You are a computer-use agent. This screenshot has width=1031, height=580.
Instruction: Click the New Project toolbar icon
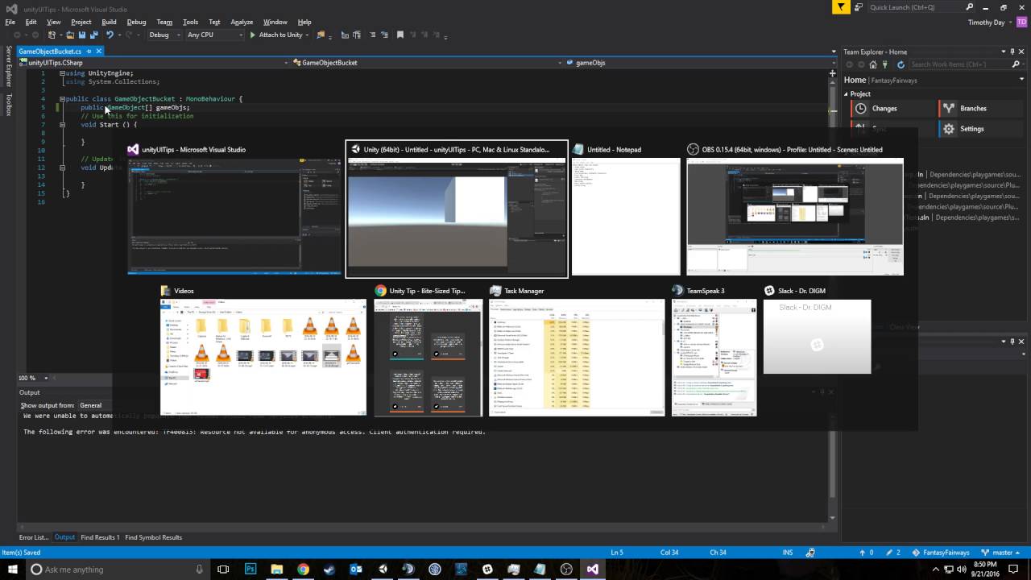coord(52,35)
